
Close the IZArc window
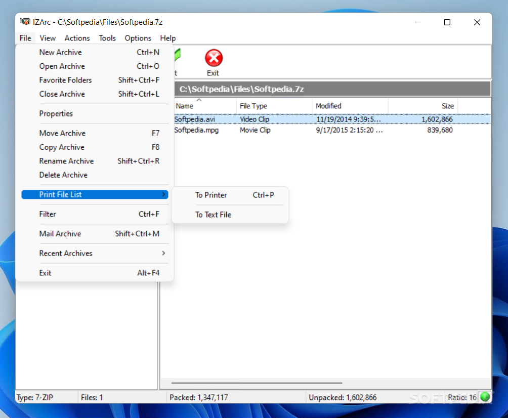(477, 22)
